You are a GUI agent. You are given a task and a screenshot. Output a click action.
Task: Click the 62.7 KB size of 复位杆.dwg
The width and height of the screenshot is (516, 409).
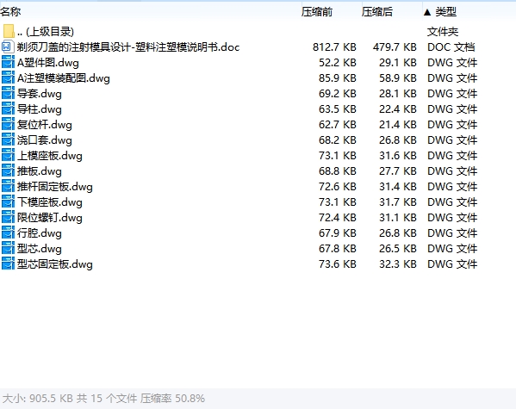pyautogui.click(x=338, y=124)
